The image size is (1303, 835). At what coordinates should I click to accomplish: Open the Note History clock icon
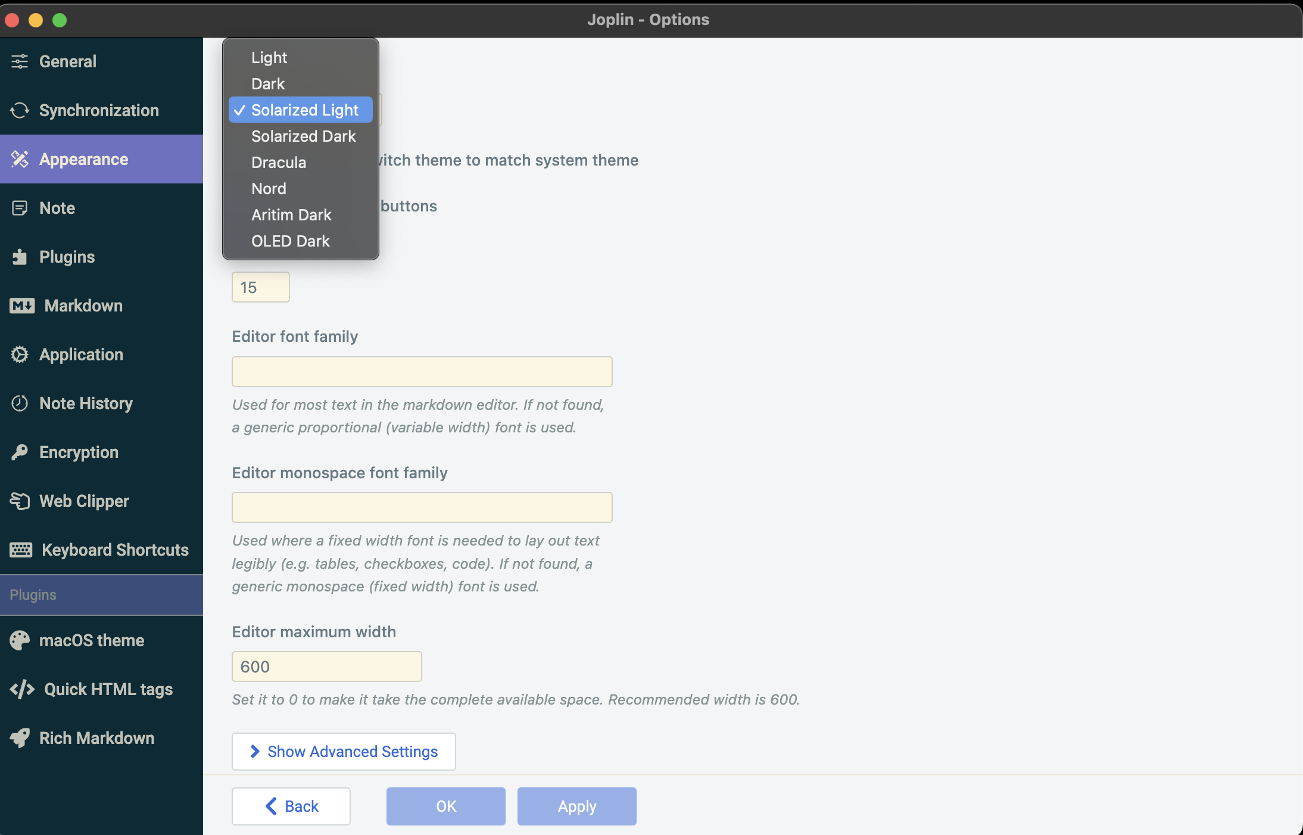(20, 403)
